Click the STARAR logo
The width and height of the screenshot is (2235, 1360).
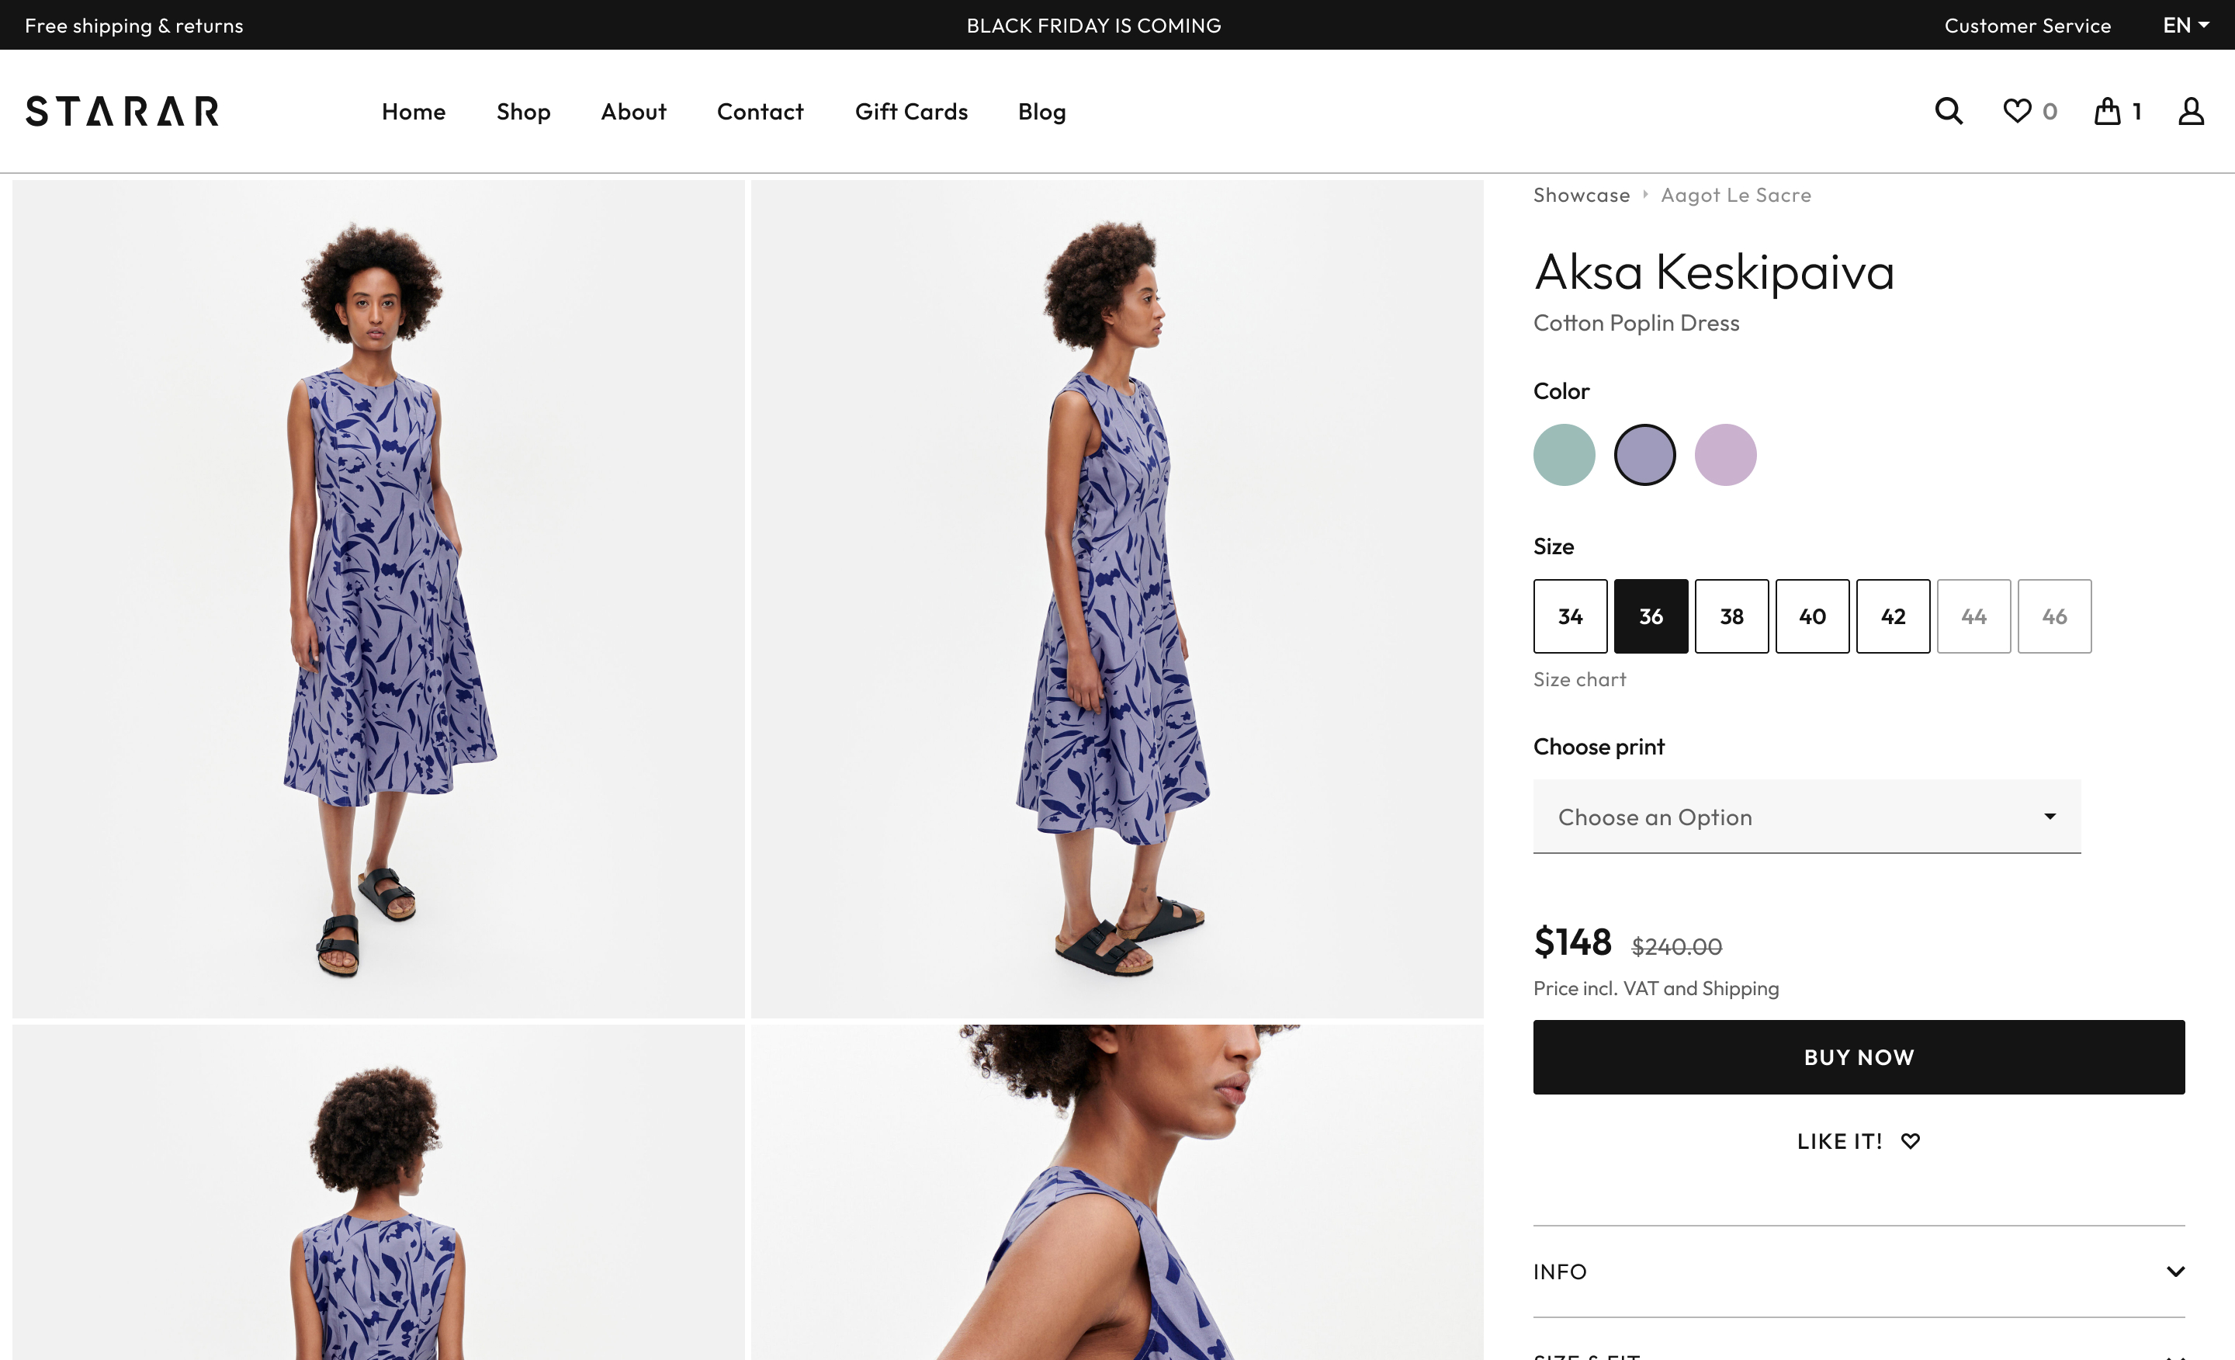[x=123, y=112]
